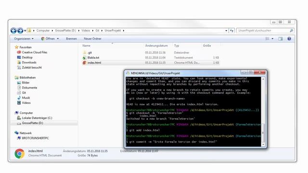
Task: Change view with the view icon
Action: [x=268, y=39]
